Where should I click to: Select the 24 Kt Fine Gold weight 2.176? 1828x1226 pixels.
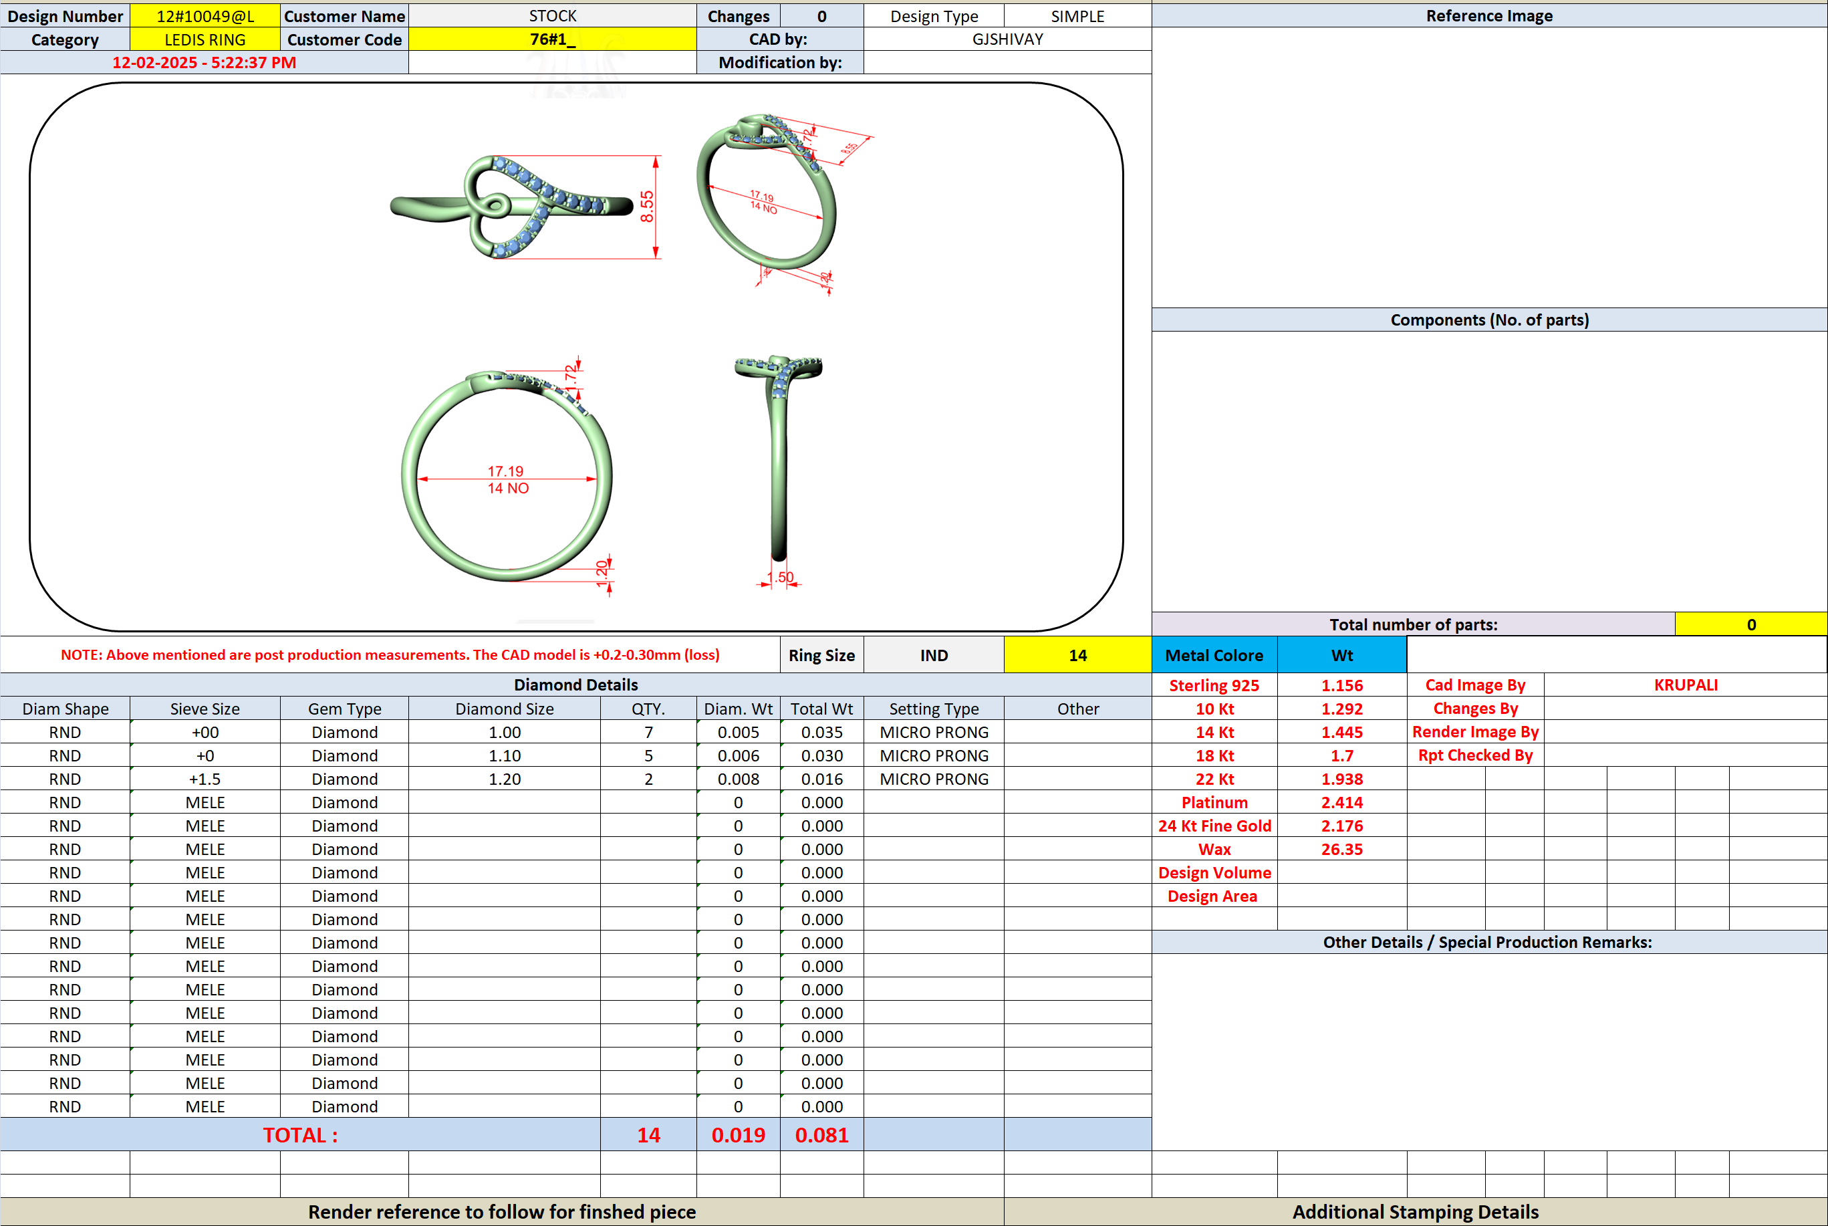(1341, 826)
